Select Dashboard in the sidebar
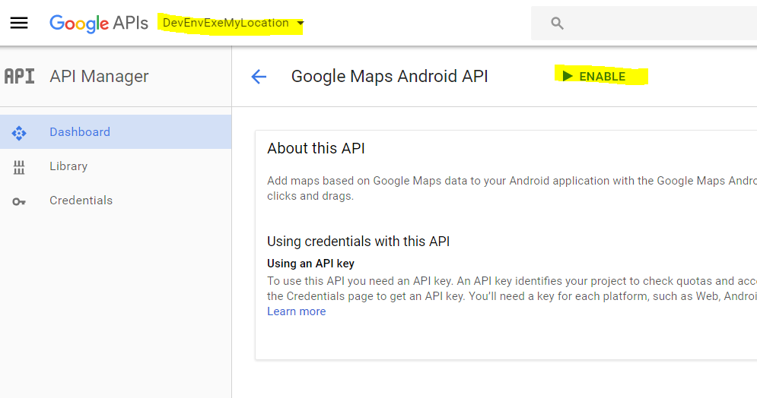Image resolution: width=757 pixels, height=398 pixels. 116,132
